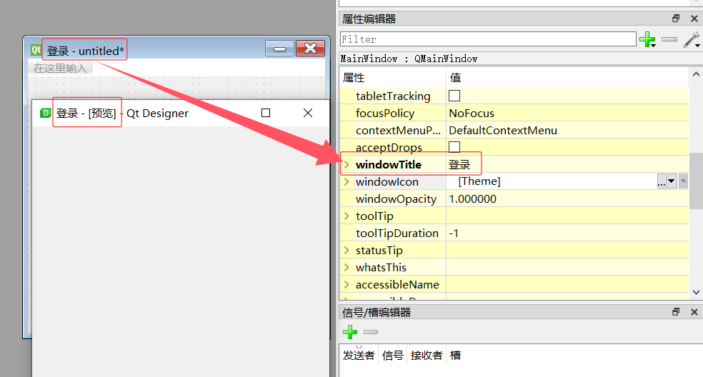Click the 槽 column header

pyautogui.click(x=456, y=356)
